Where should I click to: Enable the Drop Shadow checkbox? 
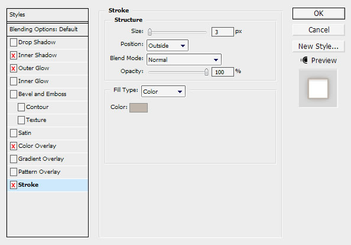point(14,42)
